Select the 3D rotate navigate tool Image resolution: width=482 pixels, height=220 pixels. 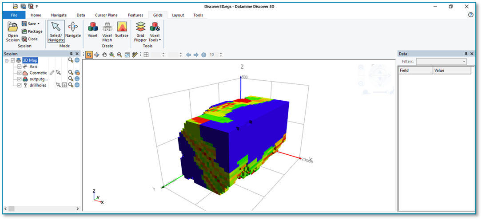tap(97, 55)
